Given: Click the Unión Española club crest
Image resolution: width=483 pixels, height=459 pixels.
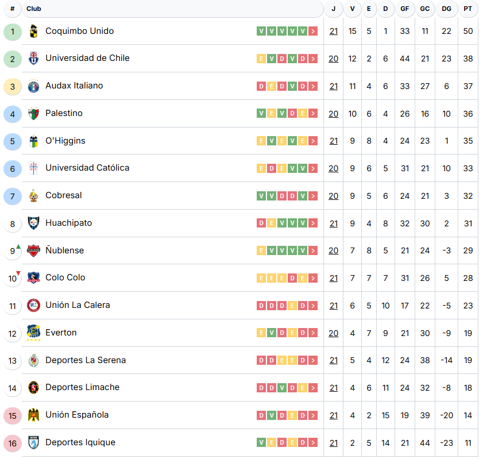Looking at the screenshot, I should click(33, 415).
